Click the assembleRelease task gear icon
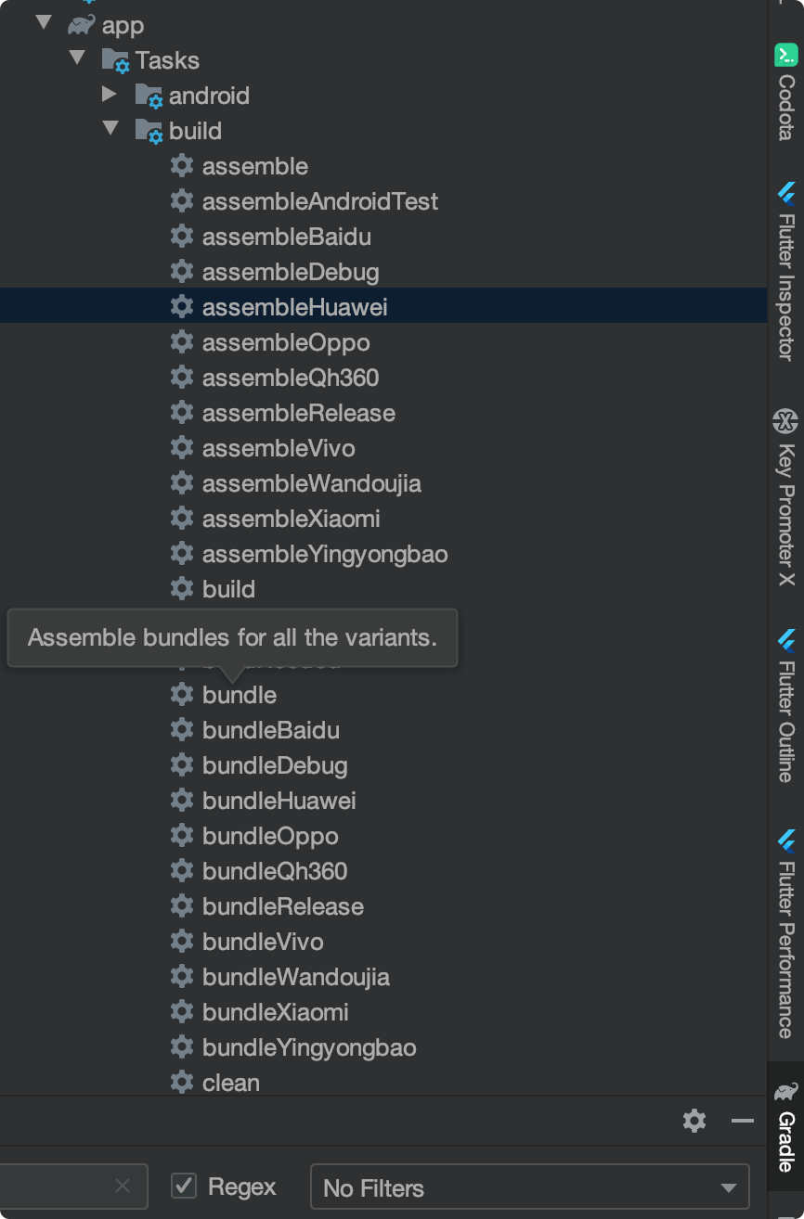This screenshot has height=1219, width=804. (x=182, y=412)
